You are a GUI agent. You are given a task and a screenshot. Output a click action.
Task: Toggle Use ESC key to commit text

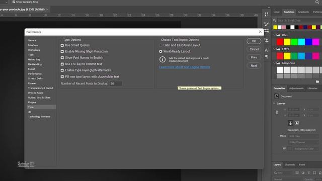(x=62, y=64)
